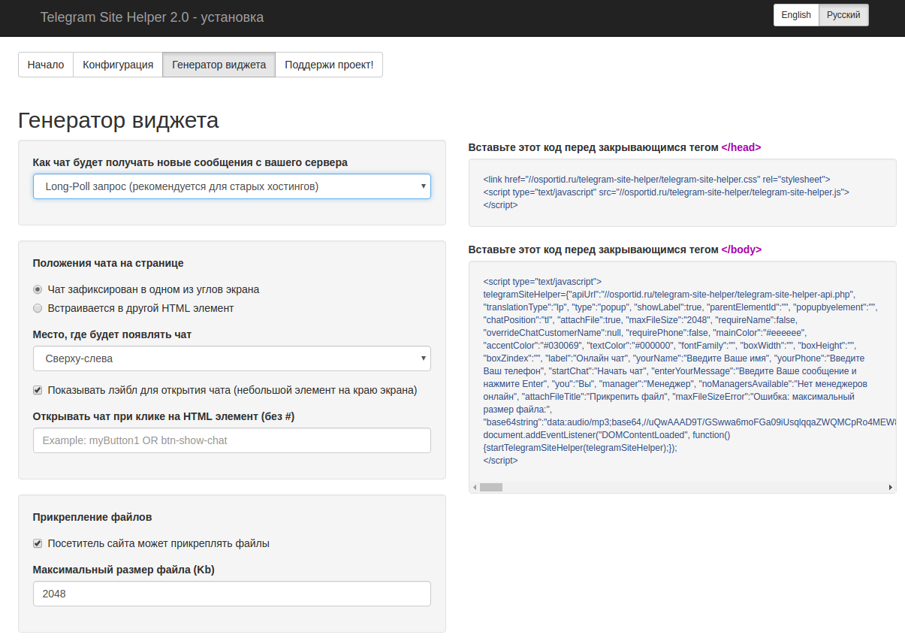Go to the Начало tab

coord(46,65)
